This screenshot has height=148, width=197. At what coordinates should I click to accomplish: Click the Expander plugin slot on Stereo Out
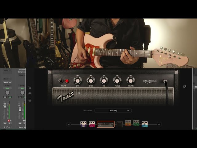coord(22,70)
